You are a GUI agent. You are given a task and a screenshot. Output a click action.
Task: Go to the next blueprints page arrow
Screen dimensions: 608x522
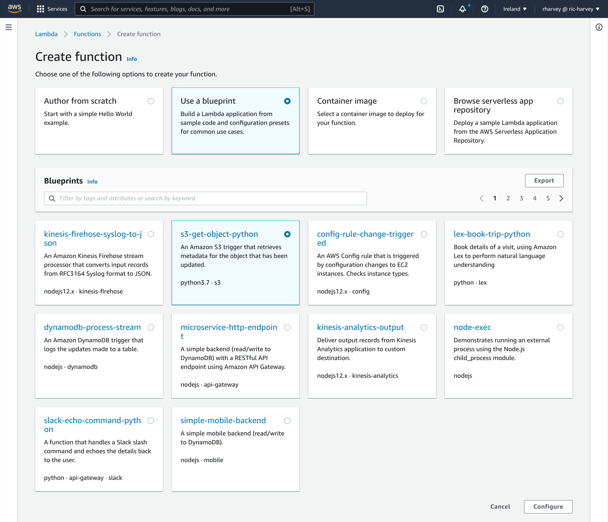click(561, 198)
